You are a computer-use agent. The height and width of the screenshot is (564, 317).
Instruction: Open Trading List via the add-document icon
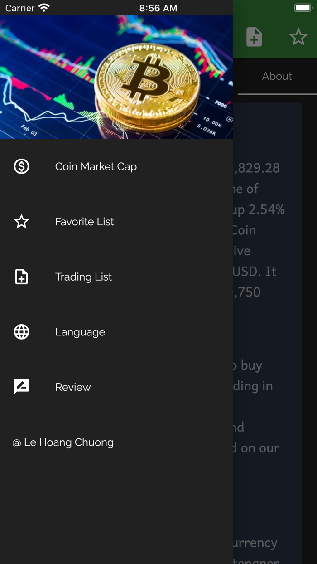tap(21, 277)
